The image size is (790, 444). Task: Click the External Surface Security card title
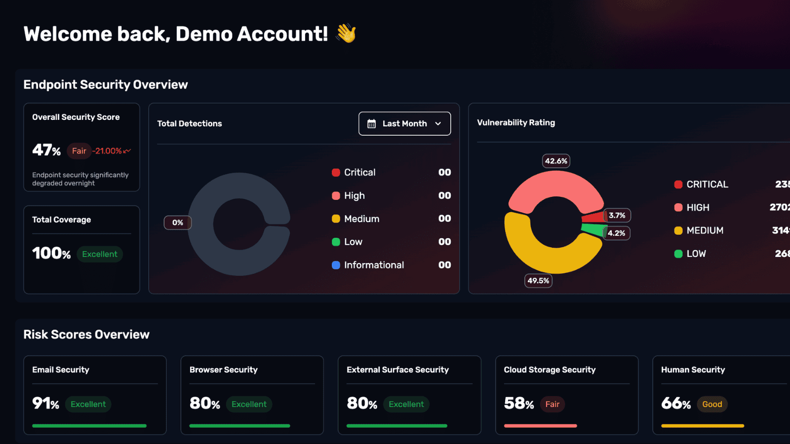click(x=398, y=370)
